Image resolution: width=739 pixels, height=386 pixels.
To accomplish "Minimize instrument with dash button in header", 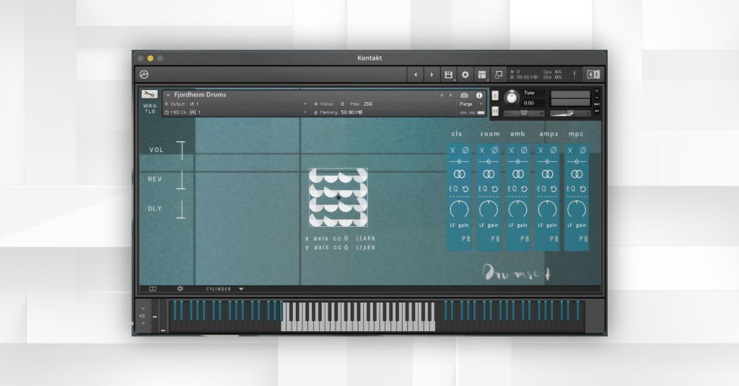I will 597,97.
